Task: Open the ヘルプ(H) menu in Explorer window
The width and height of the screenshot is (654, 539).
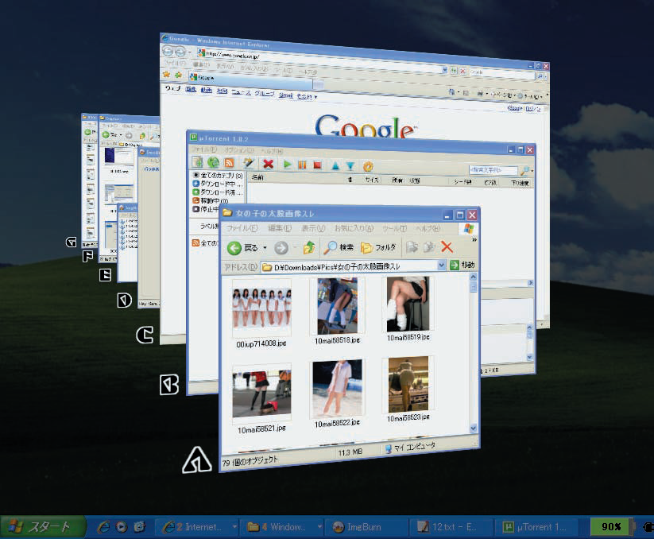Action: [x=428, y=229]
